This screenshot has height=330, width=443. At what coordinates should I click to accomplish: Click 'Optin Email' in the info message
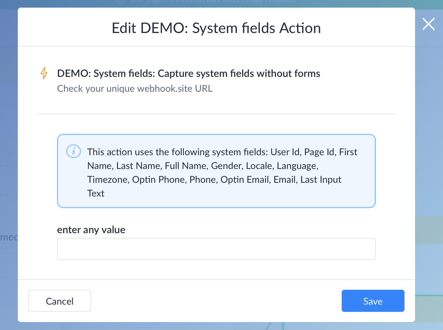(245, 180)
